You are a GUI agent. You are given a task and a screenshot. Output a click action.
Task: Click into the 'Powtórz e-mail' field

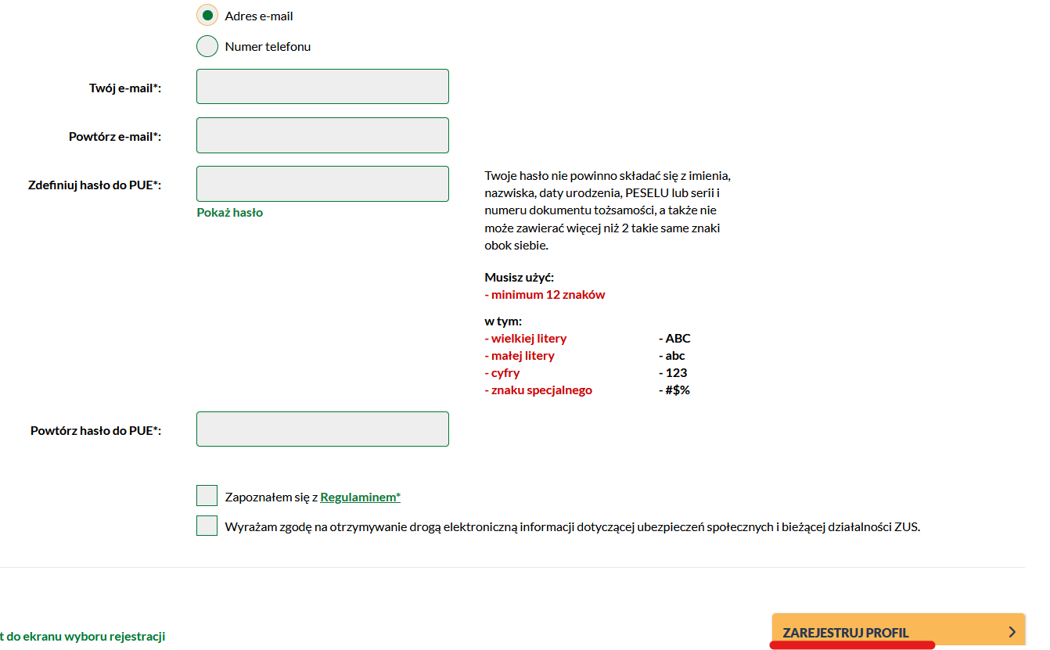pos(322,135)
